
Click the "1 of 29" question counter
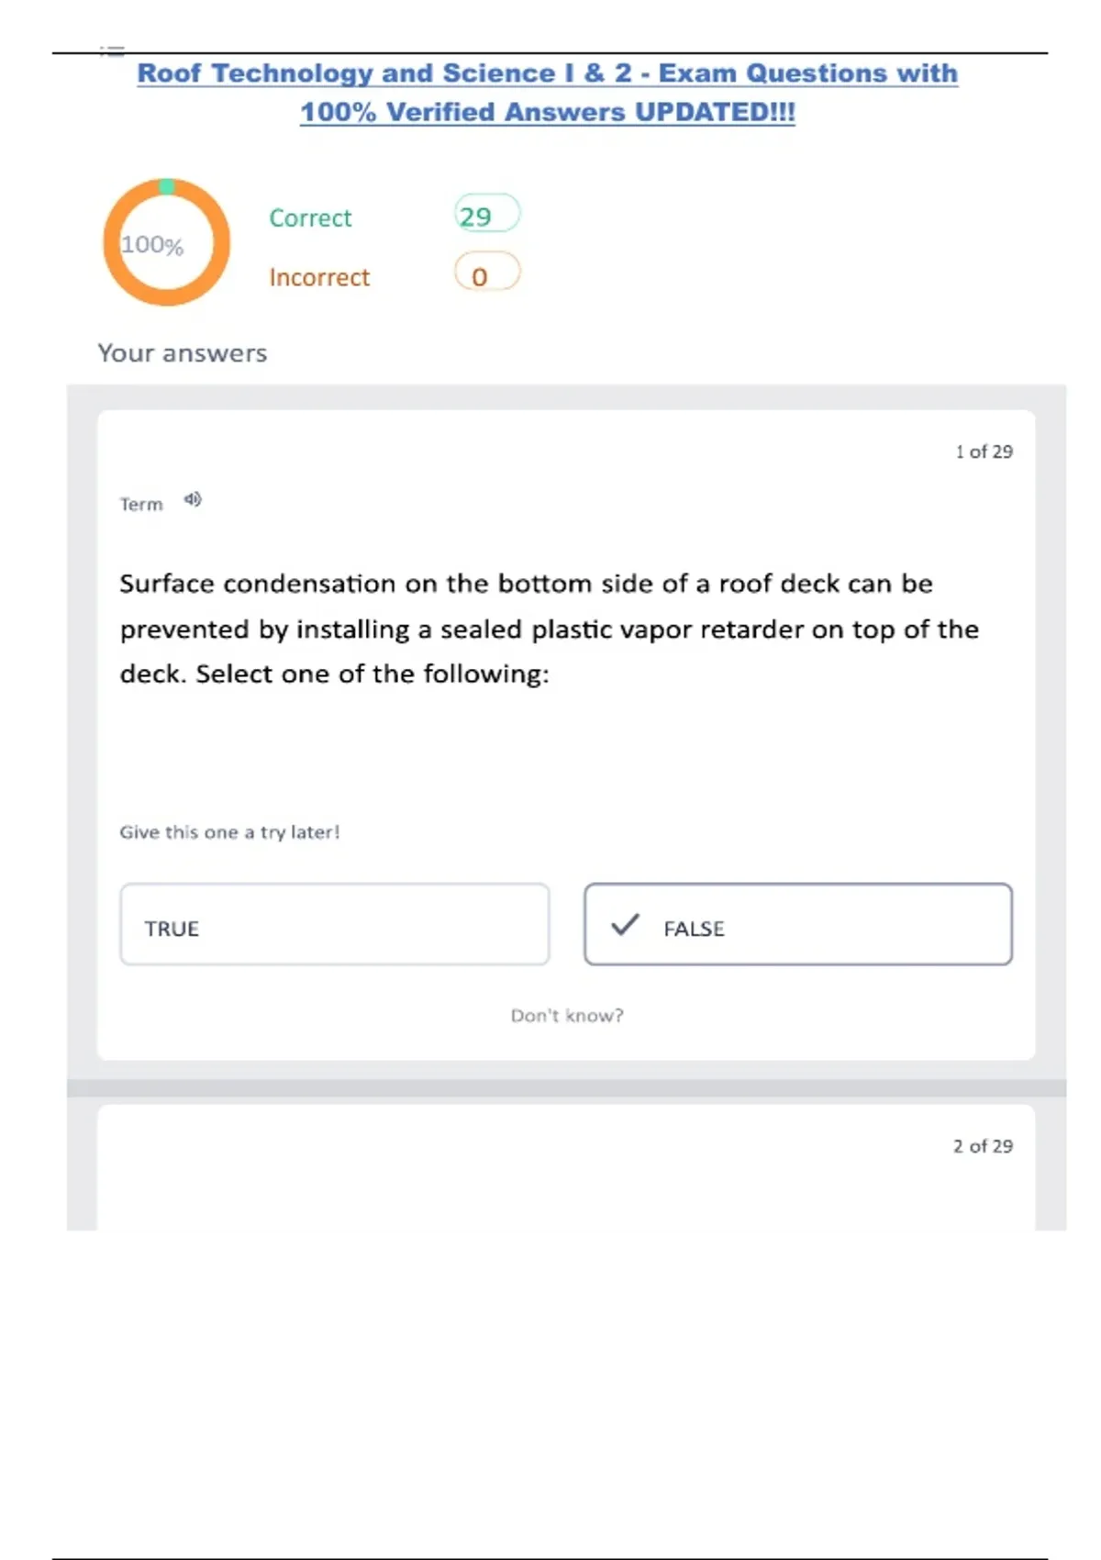click(984, 451)
